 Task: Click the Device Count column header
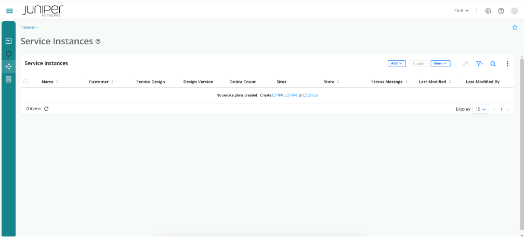pyautogui.click(x=243, y=82)
